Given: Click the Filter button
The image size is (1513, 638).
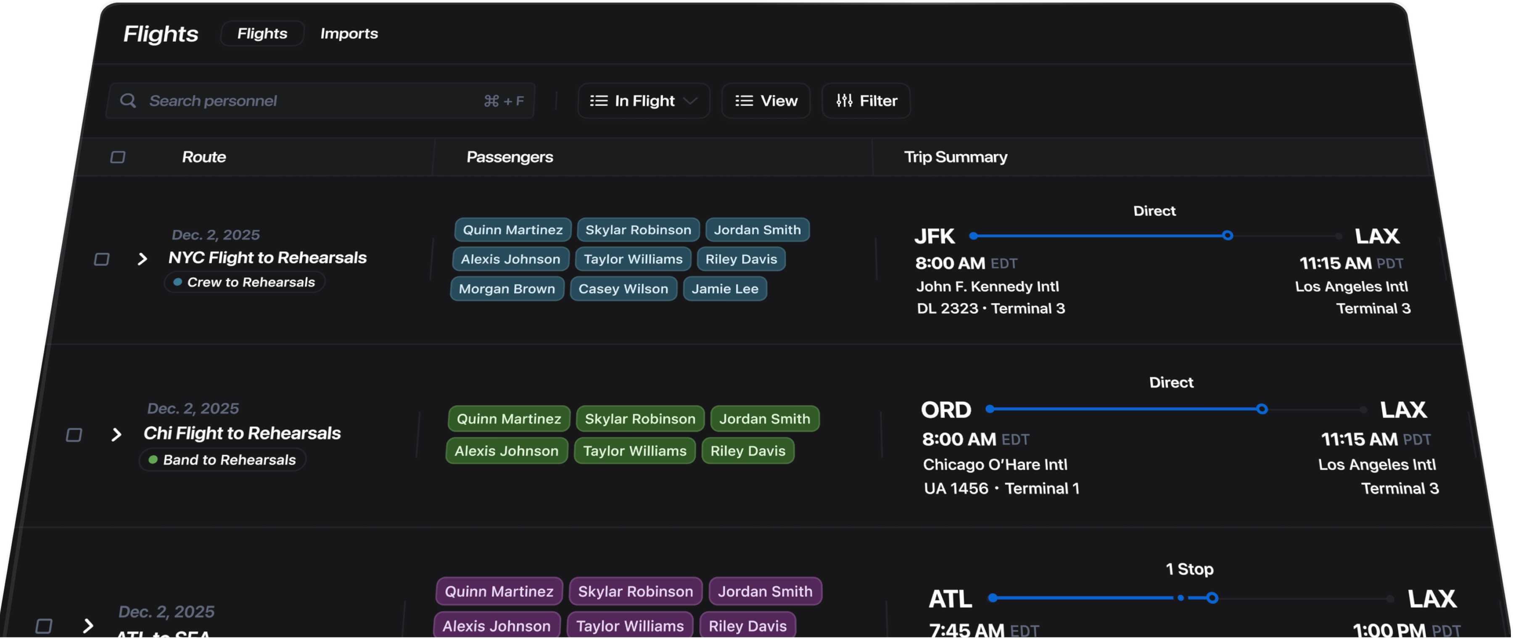Looking at the screenshot, I should tap(866, 100).
